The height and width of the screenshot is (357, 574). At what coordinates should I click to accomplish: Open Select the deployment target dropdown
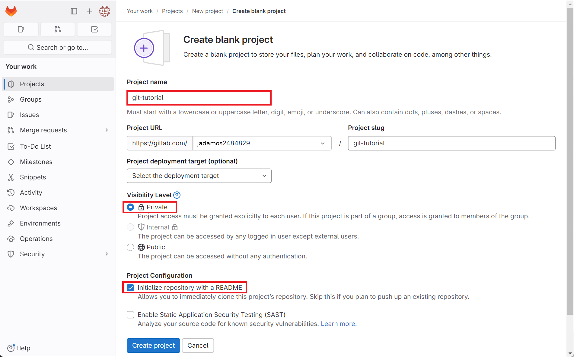pos(199,176)
